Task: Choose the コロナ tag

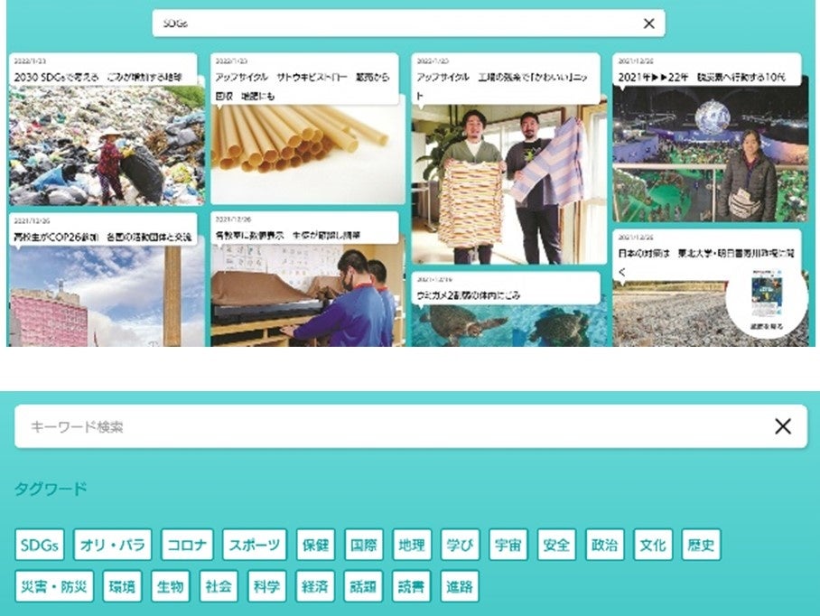Action: point(187,545)
